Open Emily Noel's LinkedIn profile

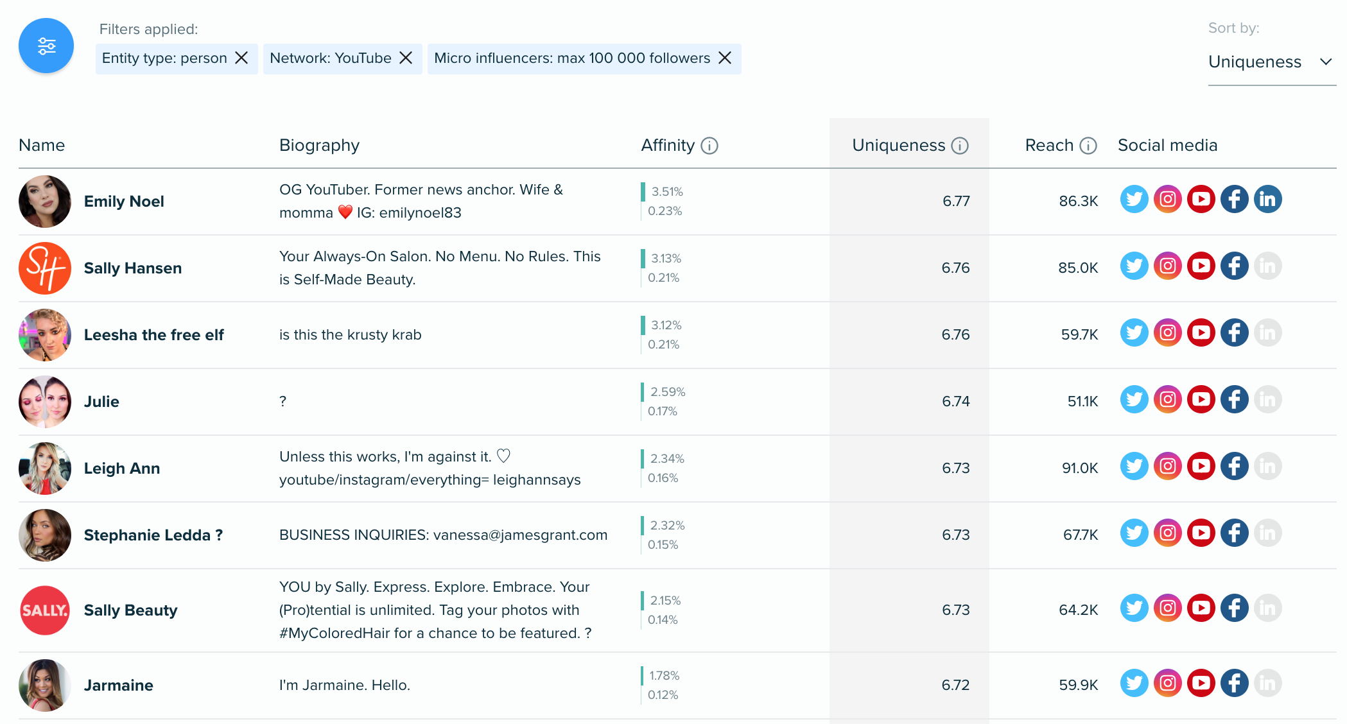click(1268, 199)
